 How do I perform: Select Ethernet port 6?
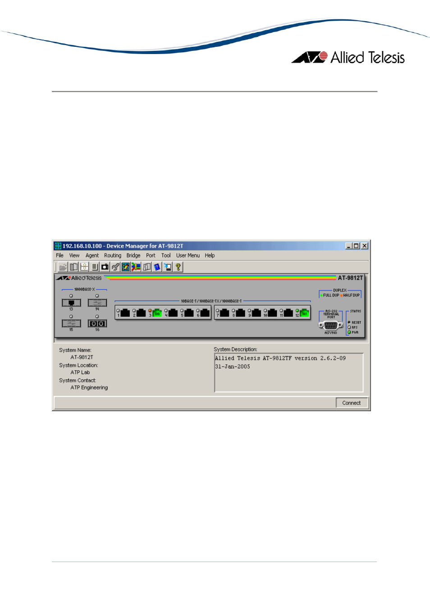(205, 313)
